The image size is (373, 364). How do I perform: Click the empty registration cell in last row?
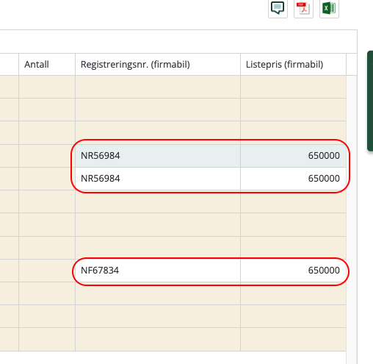[158, 340]
